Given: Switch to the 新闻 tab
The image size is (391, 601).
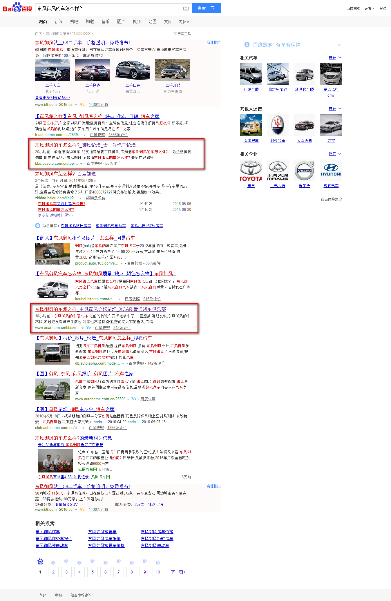Looking at the screenshot, I should click(x=58, y=22).
